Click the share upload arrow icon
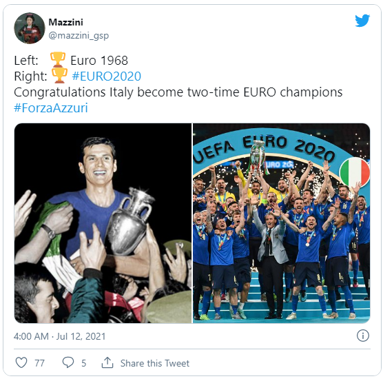This screenshot has width=383, height=381. [107, 362]
